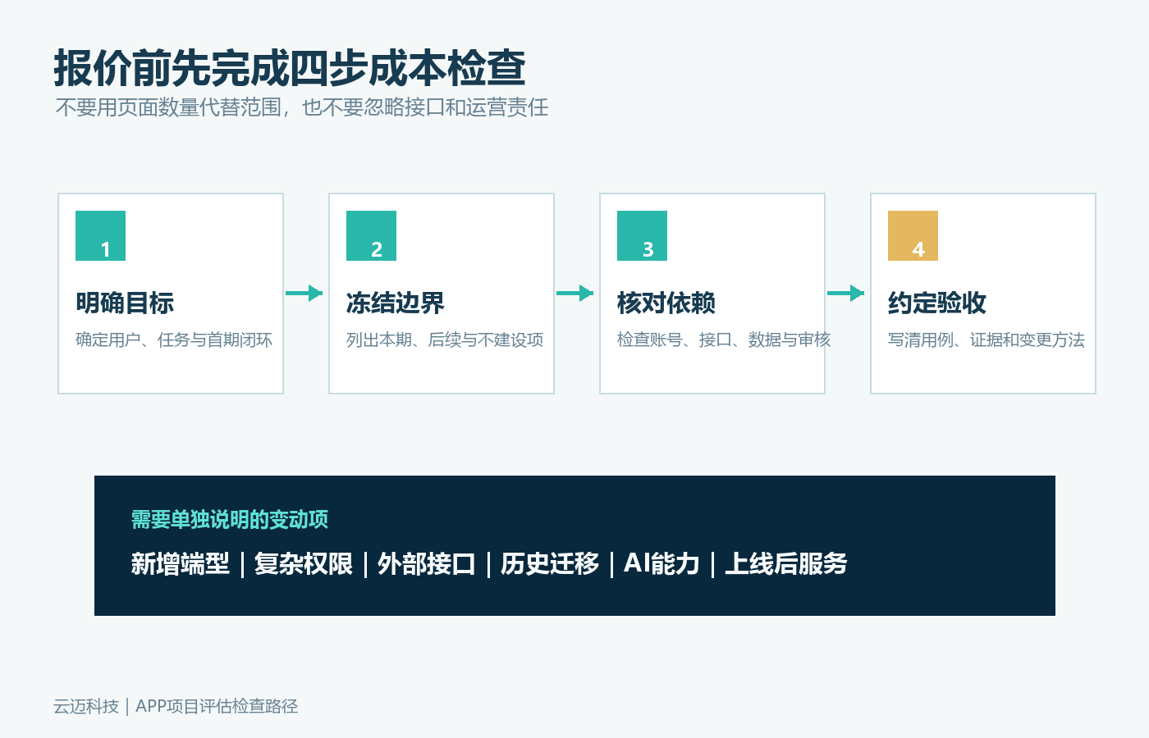Click the label 需要单独说明的变动项

pos(230,519)
